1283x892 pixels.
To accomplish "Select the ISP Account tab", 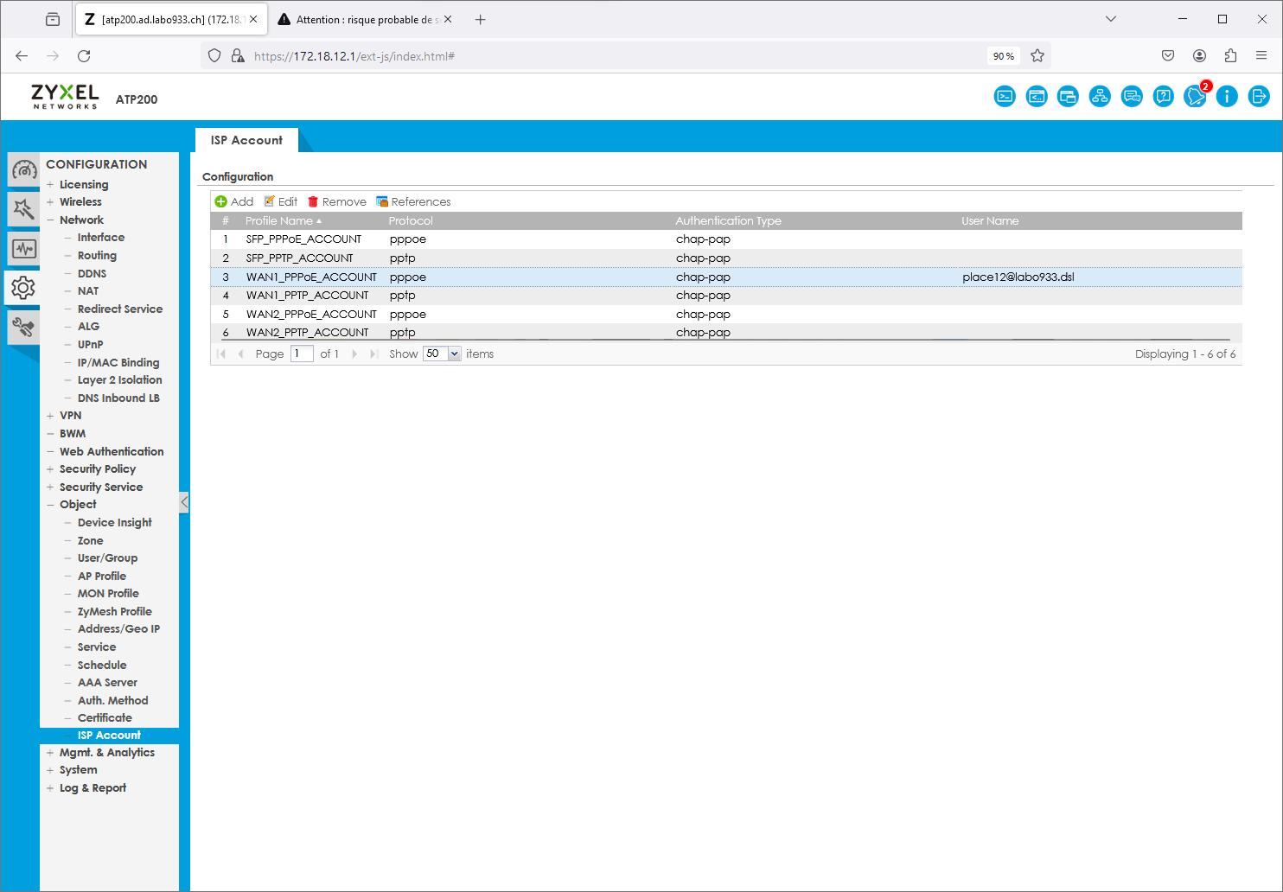I will (x=246, y=140).
